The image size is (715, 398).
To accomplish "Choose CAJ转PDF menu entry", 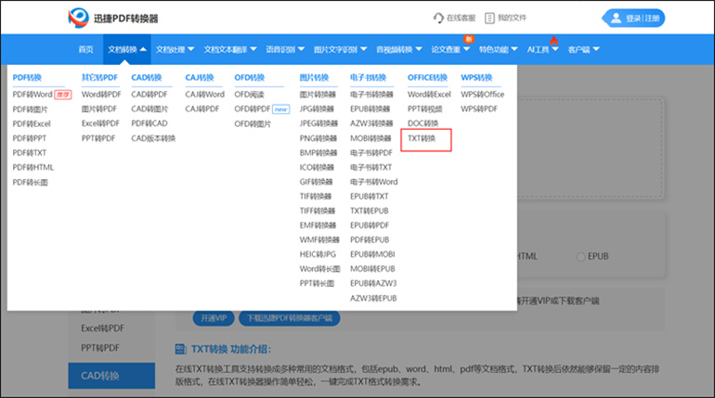I will pyautogui.click(x=202, y=109).
